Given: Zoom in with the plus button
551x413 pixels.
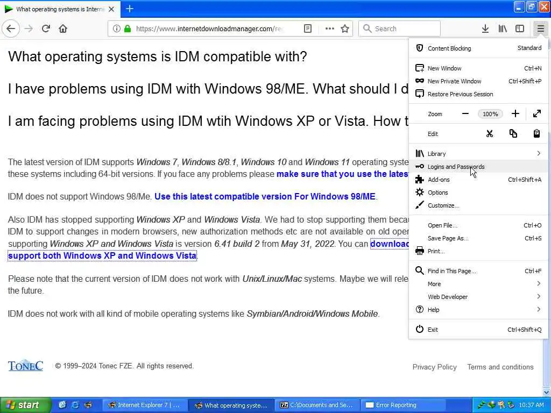Looking at the screenshot, I should [515, 113].
